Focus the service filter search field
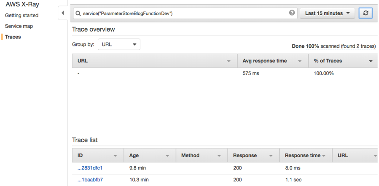This screenshot has width=379, height=186. tap(185, 13)
